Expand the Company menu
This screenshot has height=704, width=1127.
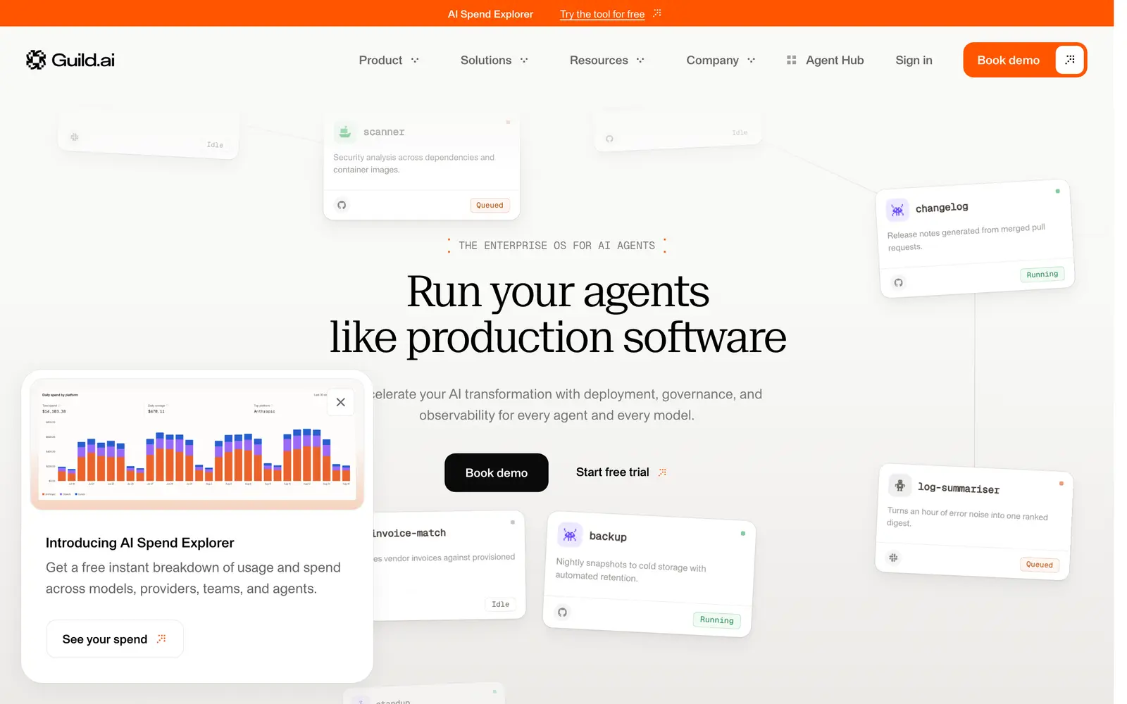pyautogui.click(x=721, y=61)
